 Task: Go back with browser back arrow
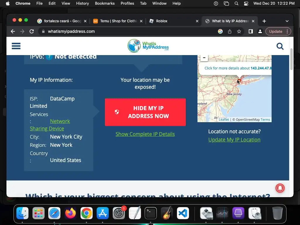tap(13, 31)
